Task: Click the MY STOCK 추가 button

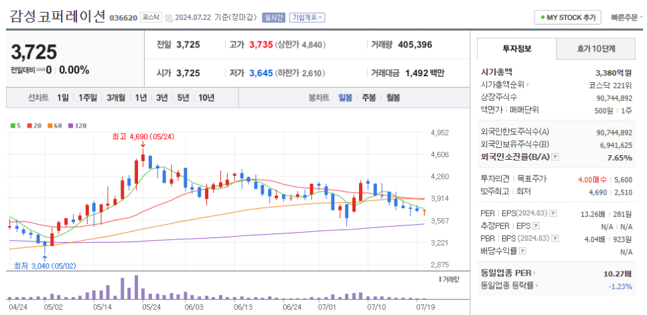Action: (568, 17)
